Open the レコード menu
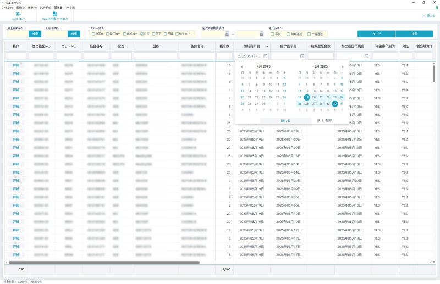 (45, 8)
